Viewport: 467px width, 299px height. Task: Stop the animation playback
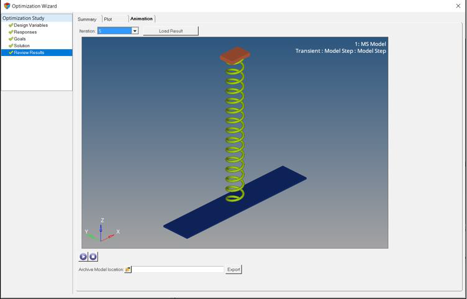(93, 257)
